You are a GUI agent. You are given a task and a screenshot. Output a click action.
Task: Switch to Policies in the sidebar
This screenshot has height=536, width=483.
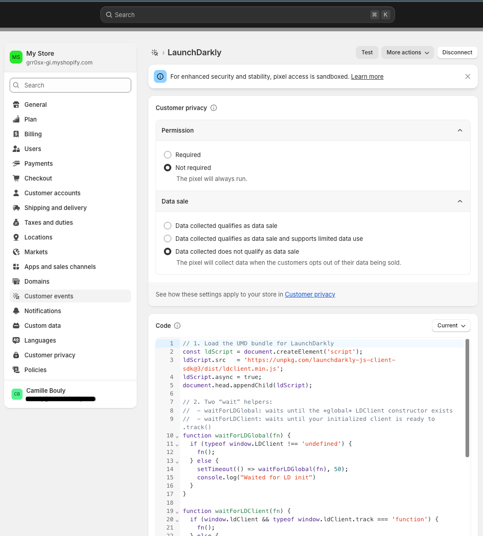tap(35, 370)
